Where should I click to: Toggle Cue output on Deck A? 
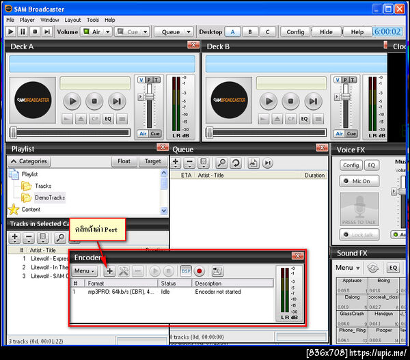(x=155, y=134)
